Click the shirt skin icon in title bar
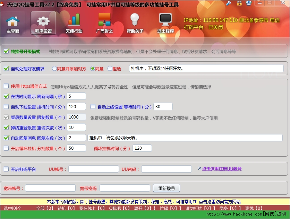The height and width of the screenshot is (219, 290). 249,3
